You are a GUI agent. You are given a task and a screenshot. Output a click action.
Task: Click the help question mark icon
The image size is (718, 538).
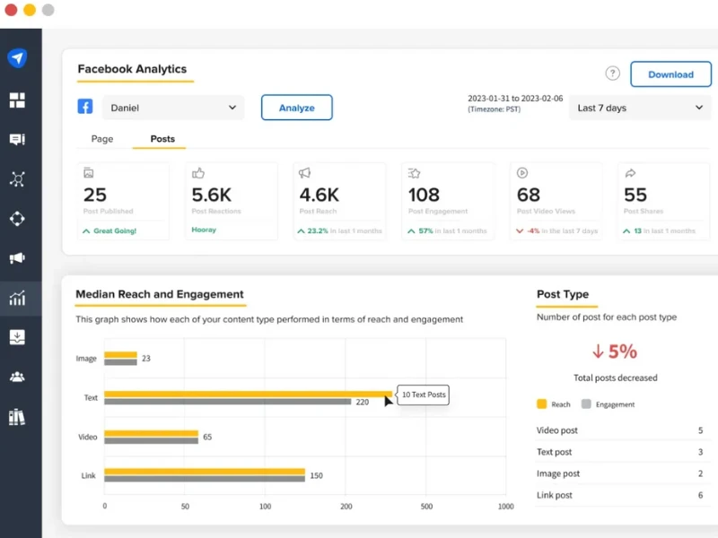pyautogui.click(x=613, y=74)
